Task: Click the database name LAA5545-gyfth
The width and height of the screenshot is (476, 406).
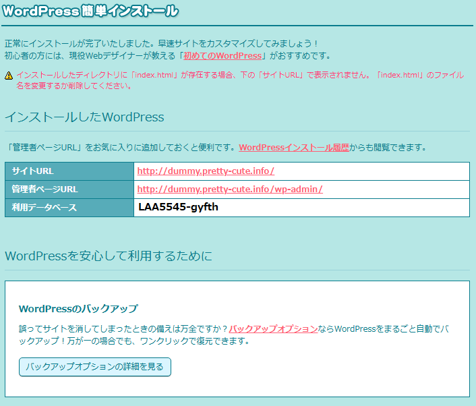Action: coord(178,207)
